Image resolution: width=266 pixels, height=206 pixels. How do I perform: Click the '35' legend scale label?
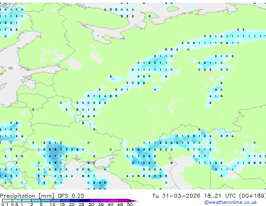click(101, 204)
